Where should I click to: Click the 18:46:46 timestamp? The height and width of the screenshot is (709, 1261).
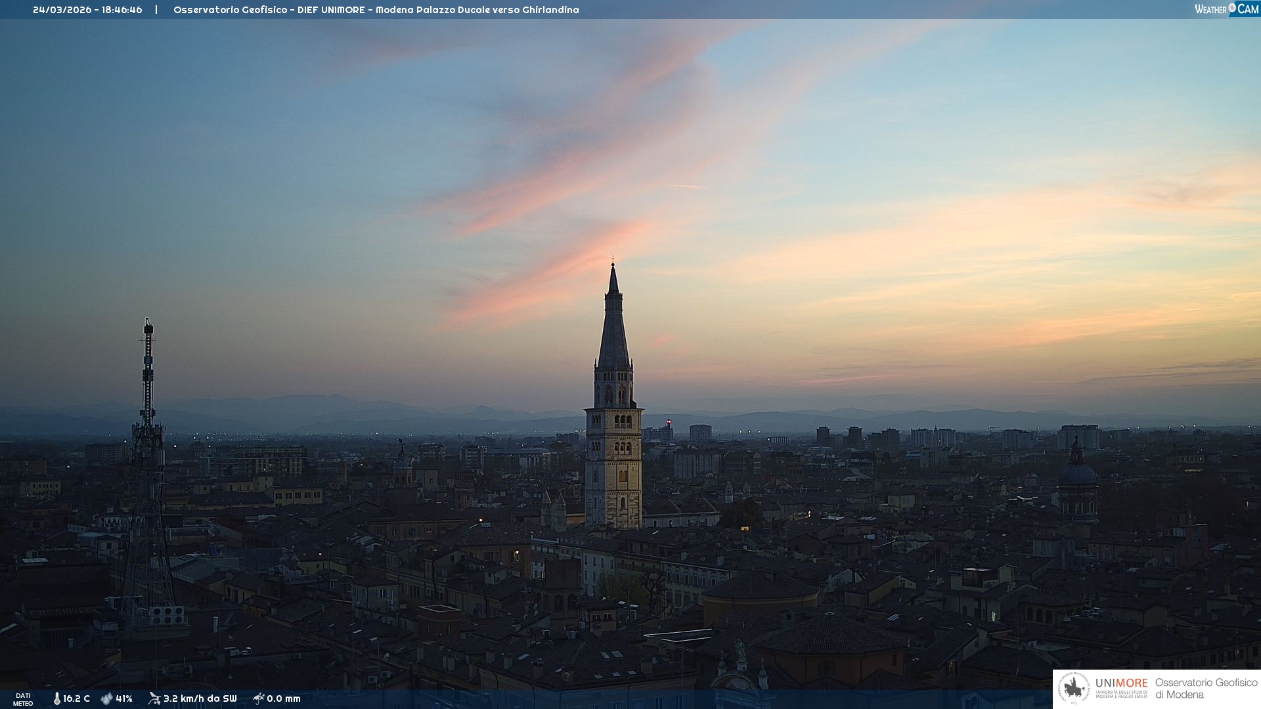122,10
